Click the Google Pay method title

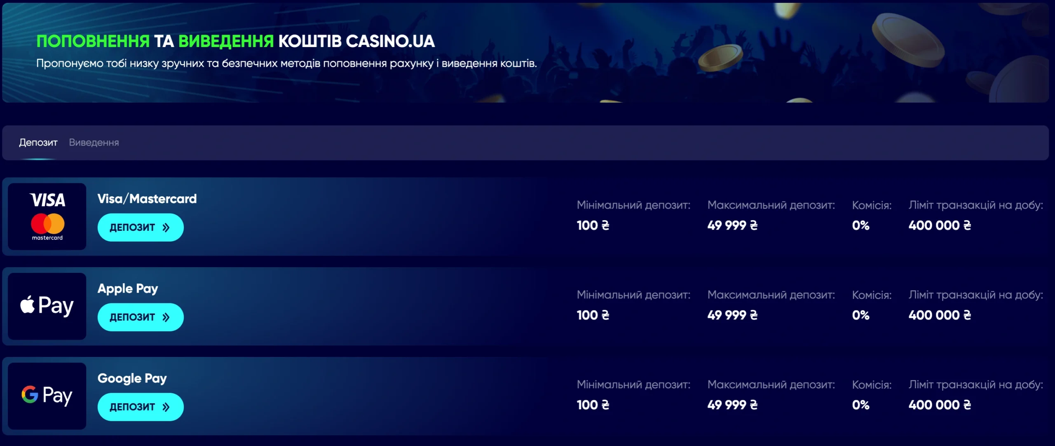[x=132, y=379]
